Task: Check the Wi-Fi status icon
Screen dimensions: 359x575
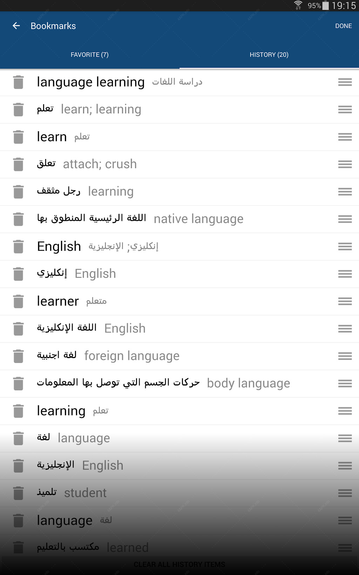Action: coord(298,5)
